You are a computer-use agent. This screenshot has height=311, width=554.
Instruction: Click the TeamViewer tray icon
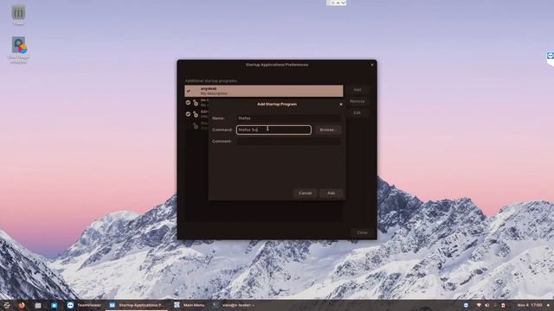coord(466,305)
